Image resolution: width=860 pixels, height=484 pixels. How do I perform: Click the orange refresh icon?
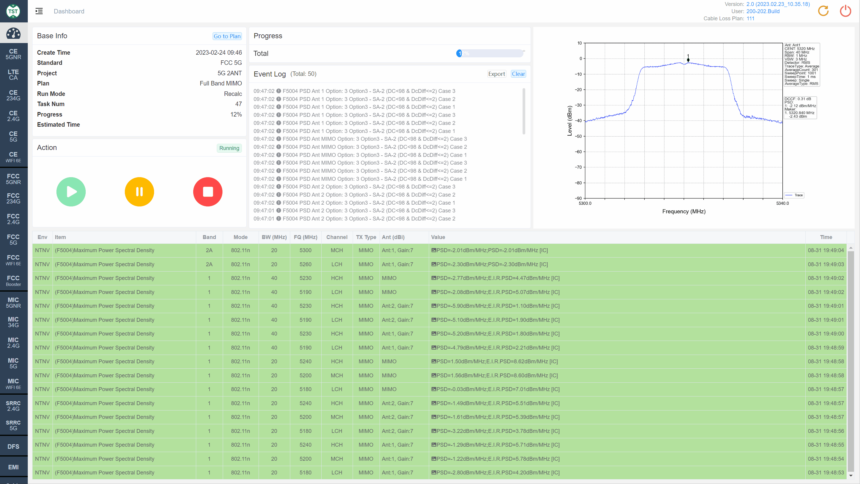click(824, 11)
